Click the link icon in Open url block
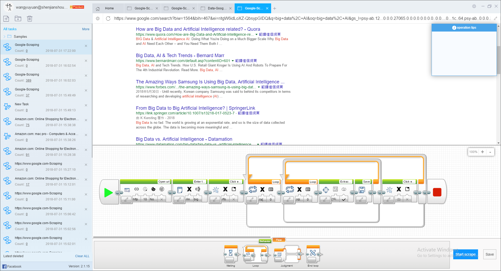This screenshot has height=271, width=501. (136, 189)
